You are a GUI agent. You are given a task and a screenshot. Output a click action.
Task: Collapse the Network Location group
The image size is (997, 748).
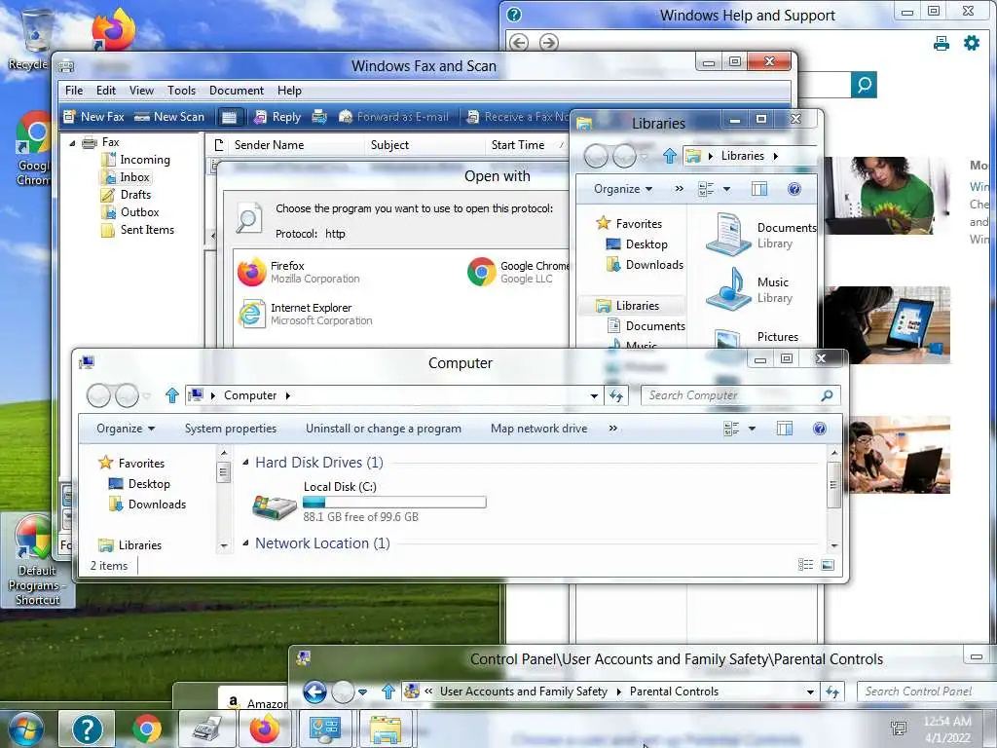(x=245, y=543)
